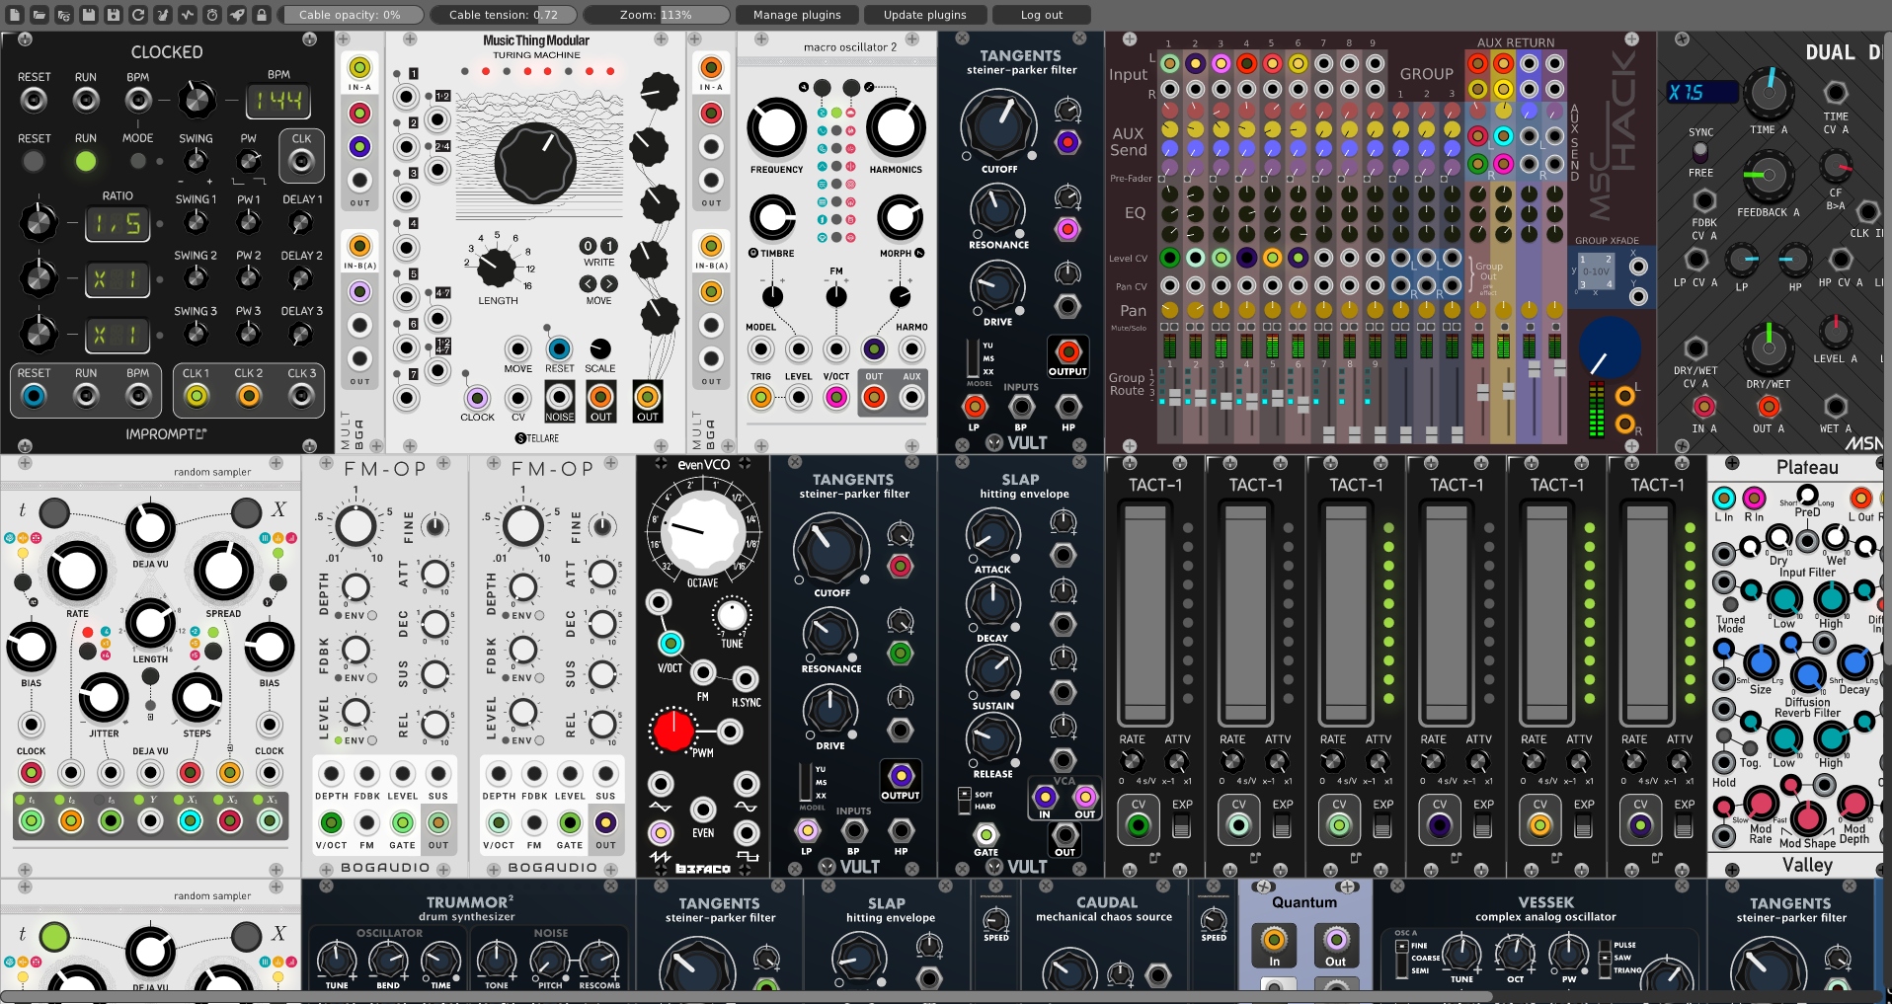Click the left MOVE arrow on Turing Machine
Image resolution: width=1892 pixels, height=1004 pixels.
(x=588, y=283)
